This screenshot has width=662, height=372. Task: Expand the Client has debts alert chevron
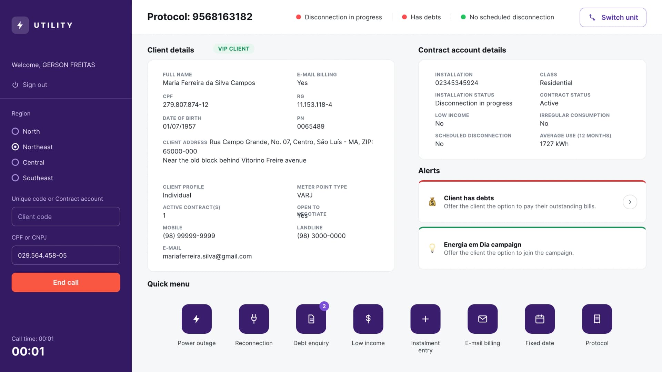pyautogui.click(x=630, y=202)
